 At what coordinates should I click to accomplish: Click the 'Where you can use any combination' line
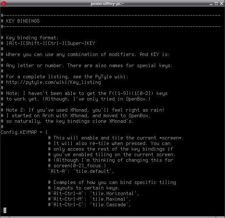tap(85, 55)
